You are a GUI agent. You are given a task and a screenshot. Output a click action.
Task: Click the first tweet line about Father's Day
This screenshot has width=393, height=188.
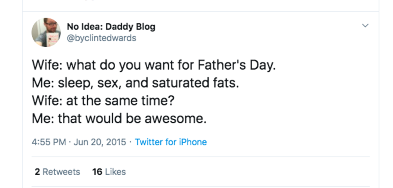tap(154, 65)
